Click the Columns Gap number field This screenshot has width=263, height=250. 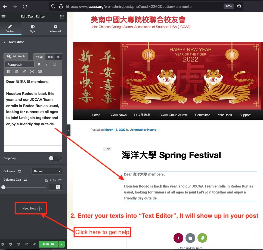coord(55,187)
